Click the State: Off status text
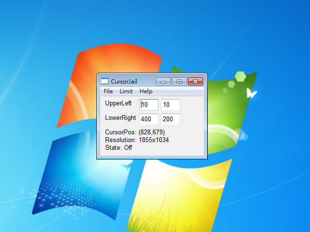Viewport: 310px width, 232px height. tap(119, 147)
